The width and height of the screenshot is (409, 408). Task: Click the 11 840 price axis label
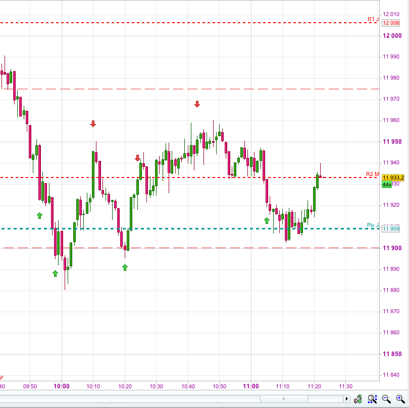(x=391, y=375)
